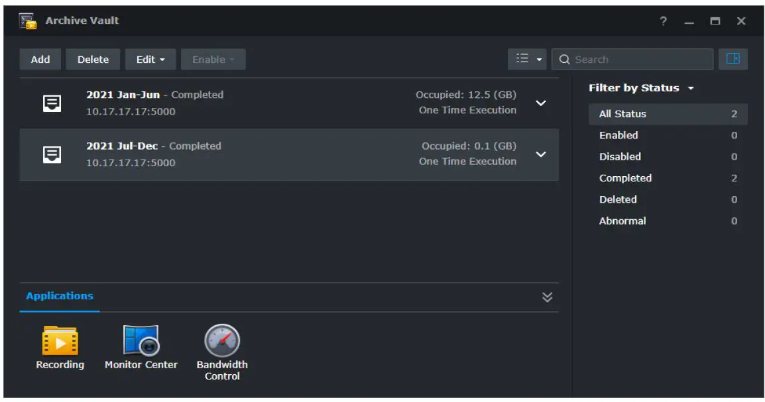Open the Edit dropdown menu
Screen dimensions: 765x402
[x=150, y=60]
